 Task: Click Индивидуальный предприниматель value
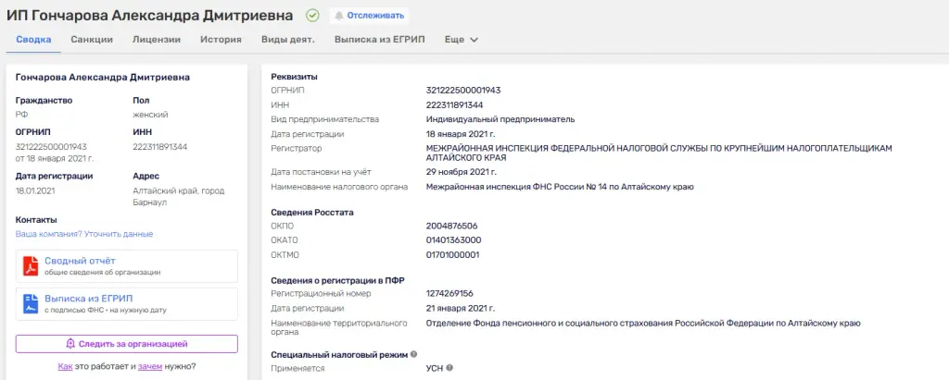(x=500, y=119)
